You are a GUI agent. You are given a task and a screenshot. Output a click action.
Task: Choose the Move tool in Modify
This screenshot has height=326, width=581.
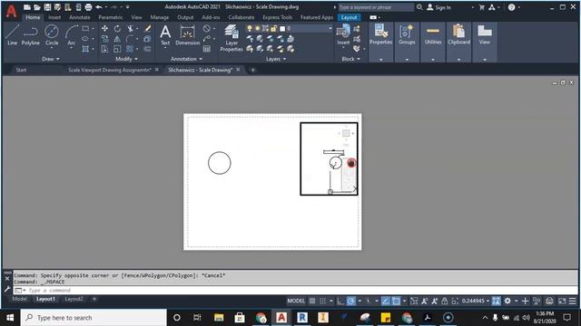[x=105, y=28]
